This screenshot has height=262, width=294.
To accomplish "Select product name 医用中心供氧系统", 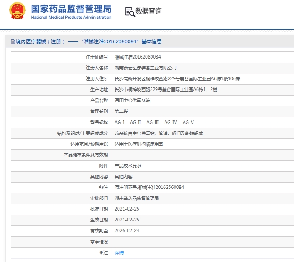I will coord(132,101).
